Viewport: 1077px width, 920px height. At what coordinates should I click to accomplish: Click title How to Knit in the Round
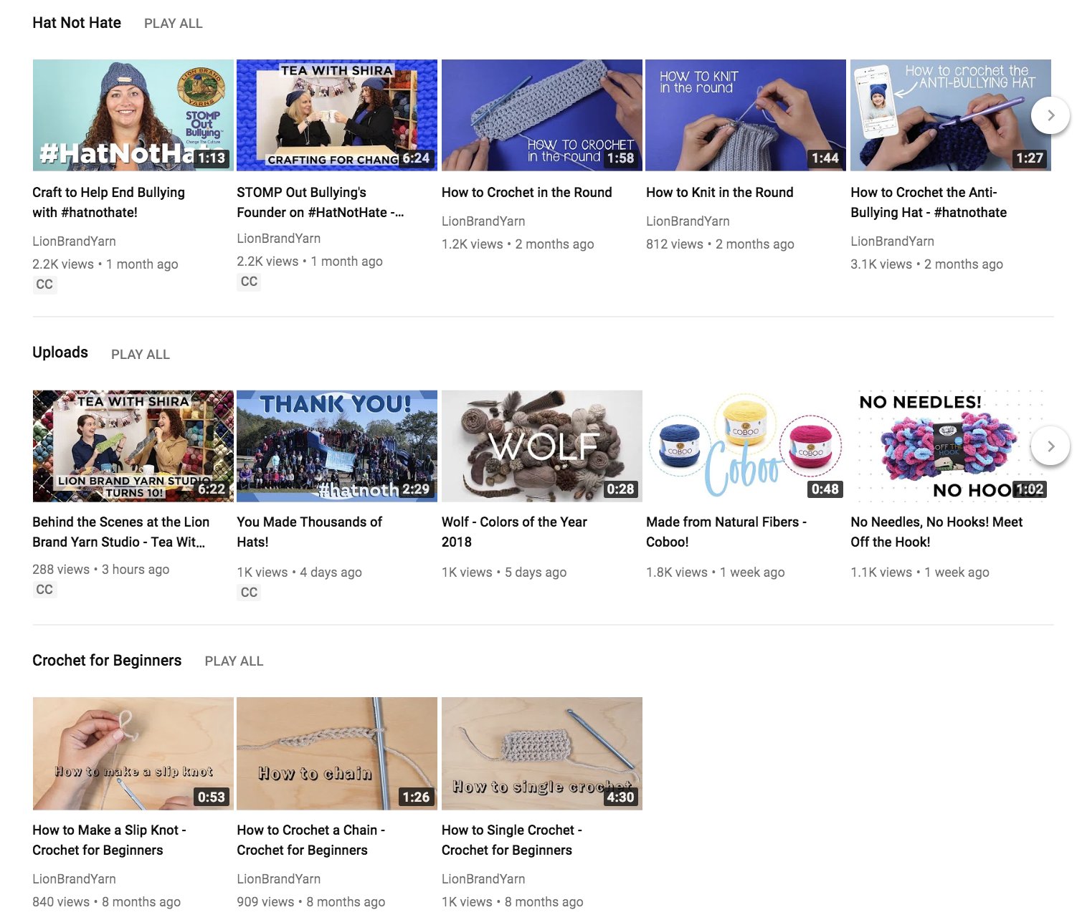point(720,193)
